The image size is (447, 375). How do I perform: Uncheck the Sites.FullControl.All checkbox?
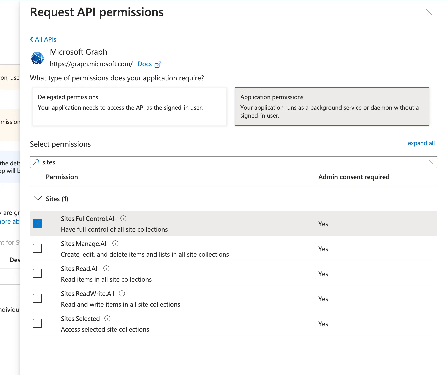pyautogui.click(x=37, y=223)
